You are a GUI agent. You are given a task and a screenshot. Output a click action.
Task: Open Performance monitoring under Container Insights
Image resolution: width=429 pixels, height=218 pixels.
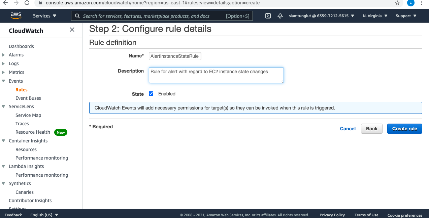[42, 158]
